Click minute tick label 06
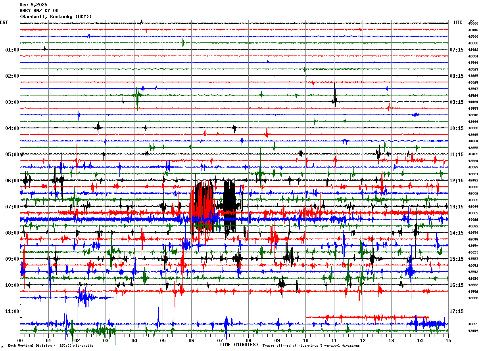Screen dimensions: 480x351 (191, 340)
